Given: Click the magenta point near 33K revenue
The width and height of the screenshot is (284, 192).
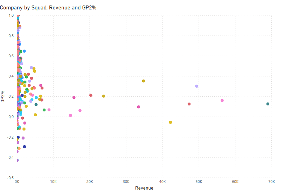Looking at the screenshot, I should coord(139,107).
